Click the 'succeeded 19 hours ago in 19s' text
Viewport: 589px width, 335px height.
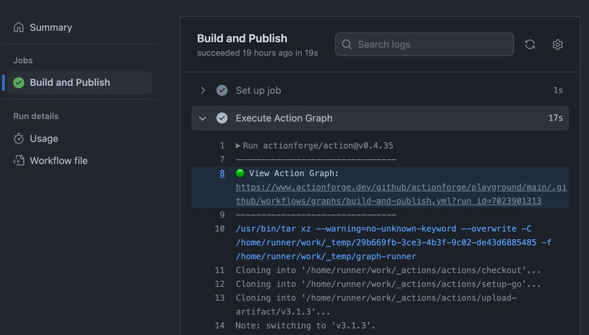point(257,53)
